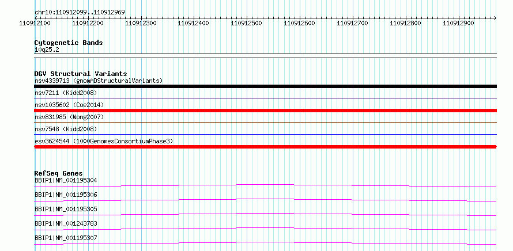Click ruler position 110912900

click(x=459, y=23)
